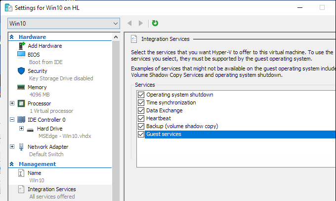Screen dimensions: 336x201
Task: Select Operating system shutdown row text
Action: pyautogui.click(x=180, y=95)
